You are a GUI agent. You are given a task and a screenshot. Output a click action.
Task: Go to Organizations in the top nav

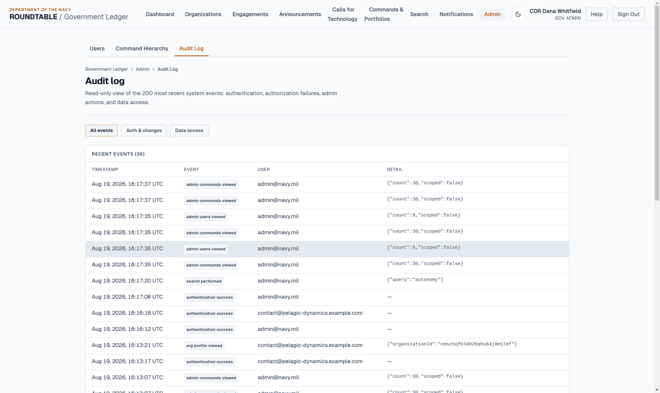[x=203, y=14]
